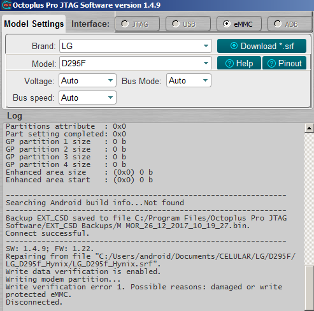Open the Model Settings tab

(34, 24)
